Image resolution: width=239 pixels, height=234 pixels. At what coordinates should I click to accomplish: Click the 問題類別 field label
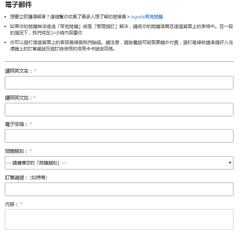point(16,151)
